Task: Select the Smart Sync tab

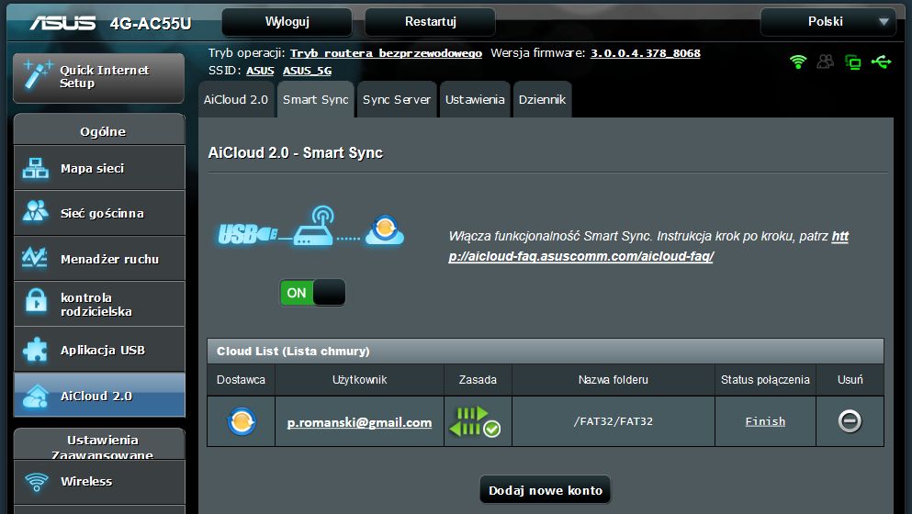Action: [316, 99]
